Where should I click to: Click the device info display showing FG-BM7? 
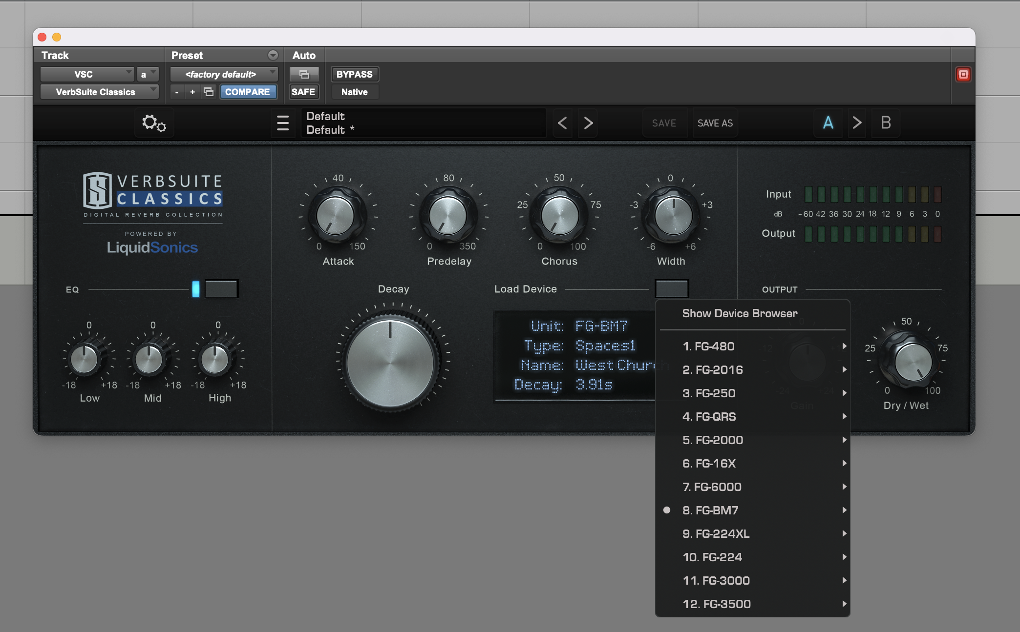point(574,355)
